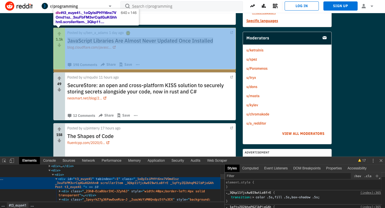Viewport: 385px width, 208px height.
Task: Select the inspect element tool in DevTools
Action: coord(4,161)
